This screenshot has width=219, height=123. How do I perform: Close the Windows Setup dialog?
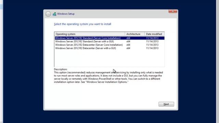(173, 11)
